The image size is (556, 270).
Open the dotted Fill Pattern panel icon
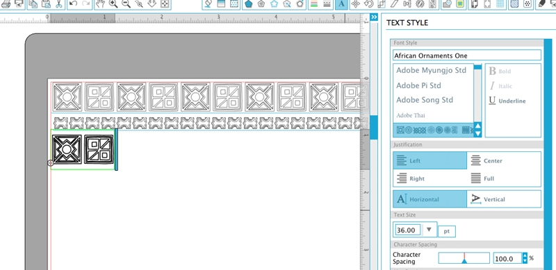point(234,4)
